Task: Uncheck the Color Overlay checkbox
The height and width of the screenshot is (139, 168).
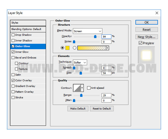Action: tap(13, 81)
